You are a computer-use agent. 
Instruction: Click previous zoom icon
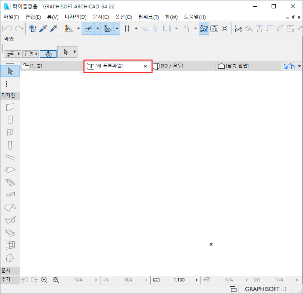[25, 280]
